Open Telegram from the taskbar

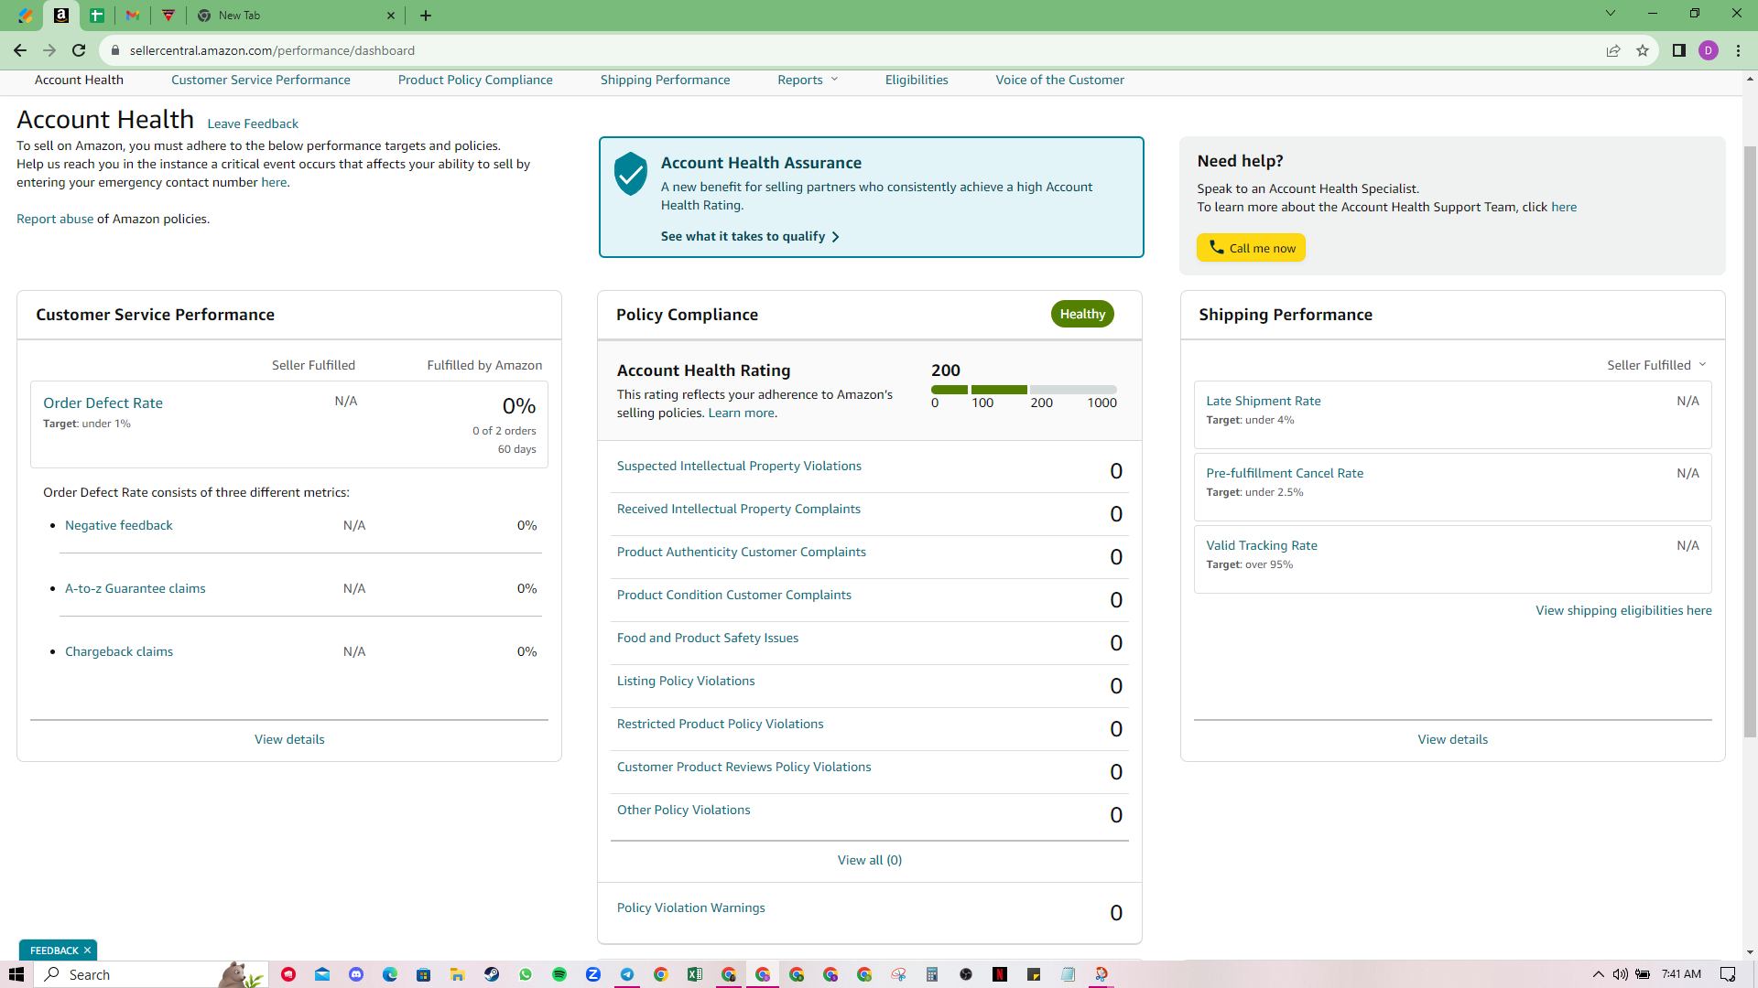(627, 974)
